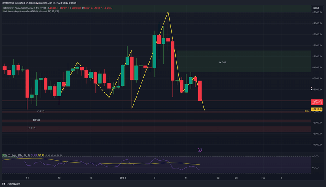Click the Feb date on time axis
Screen dimensions: 326x187
coord(263,178)
